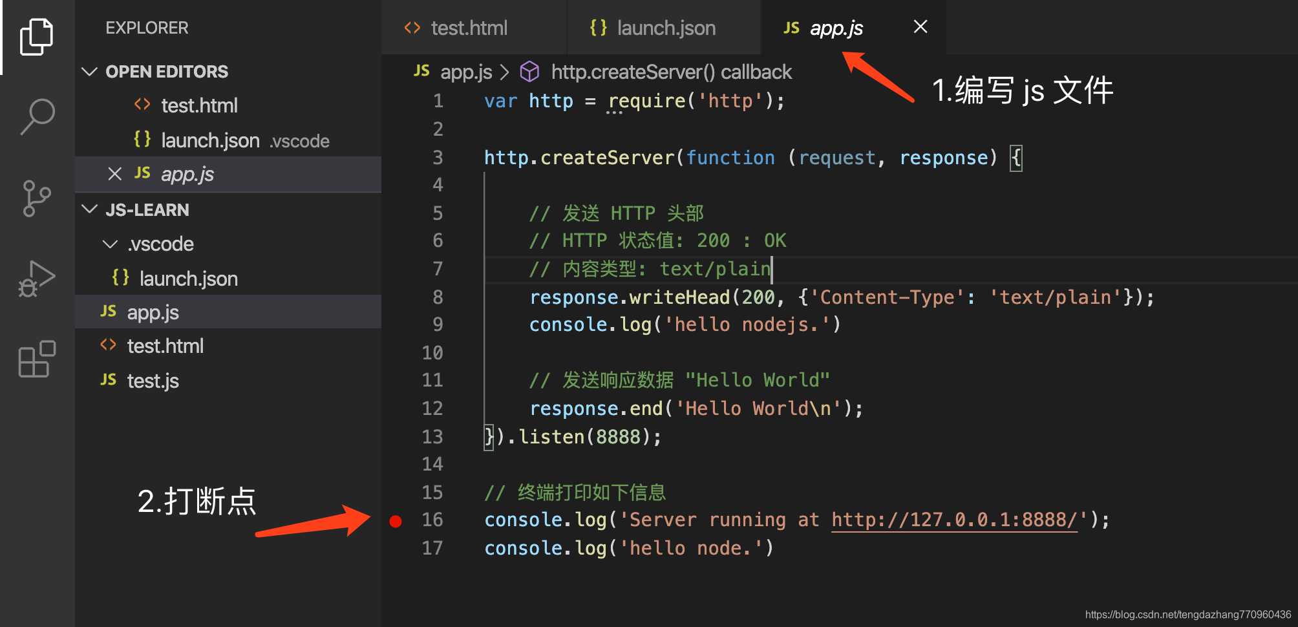
Task: Click line number 3 in gutter
Action: click(x=438, y=158)
